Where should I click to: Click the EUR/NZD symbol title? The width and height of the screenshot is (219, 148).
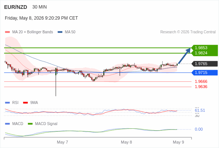click(x=16, y=7)
